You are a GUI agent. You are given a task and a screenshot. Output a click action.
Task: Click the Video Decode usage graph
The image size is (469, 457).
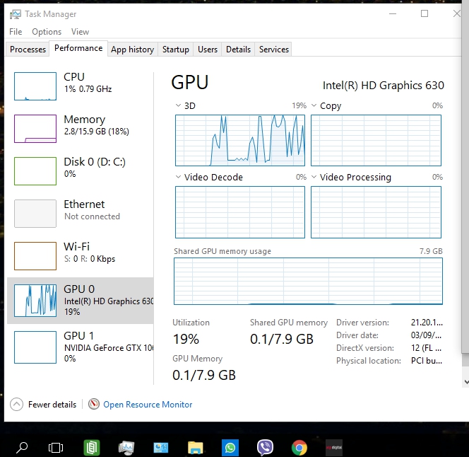tap(240, 212)
